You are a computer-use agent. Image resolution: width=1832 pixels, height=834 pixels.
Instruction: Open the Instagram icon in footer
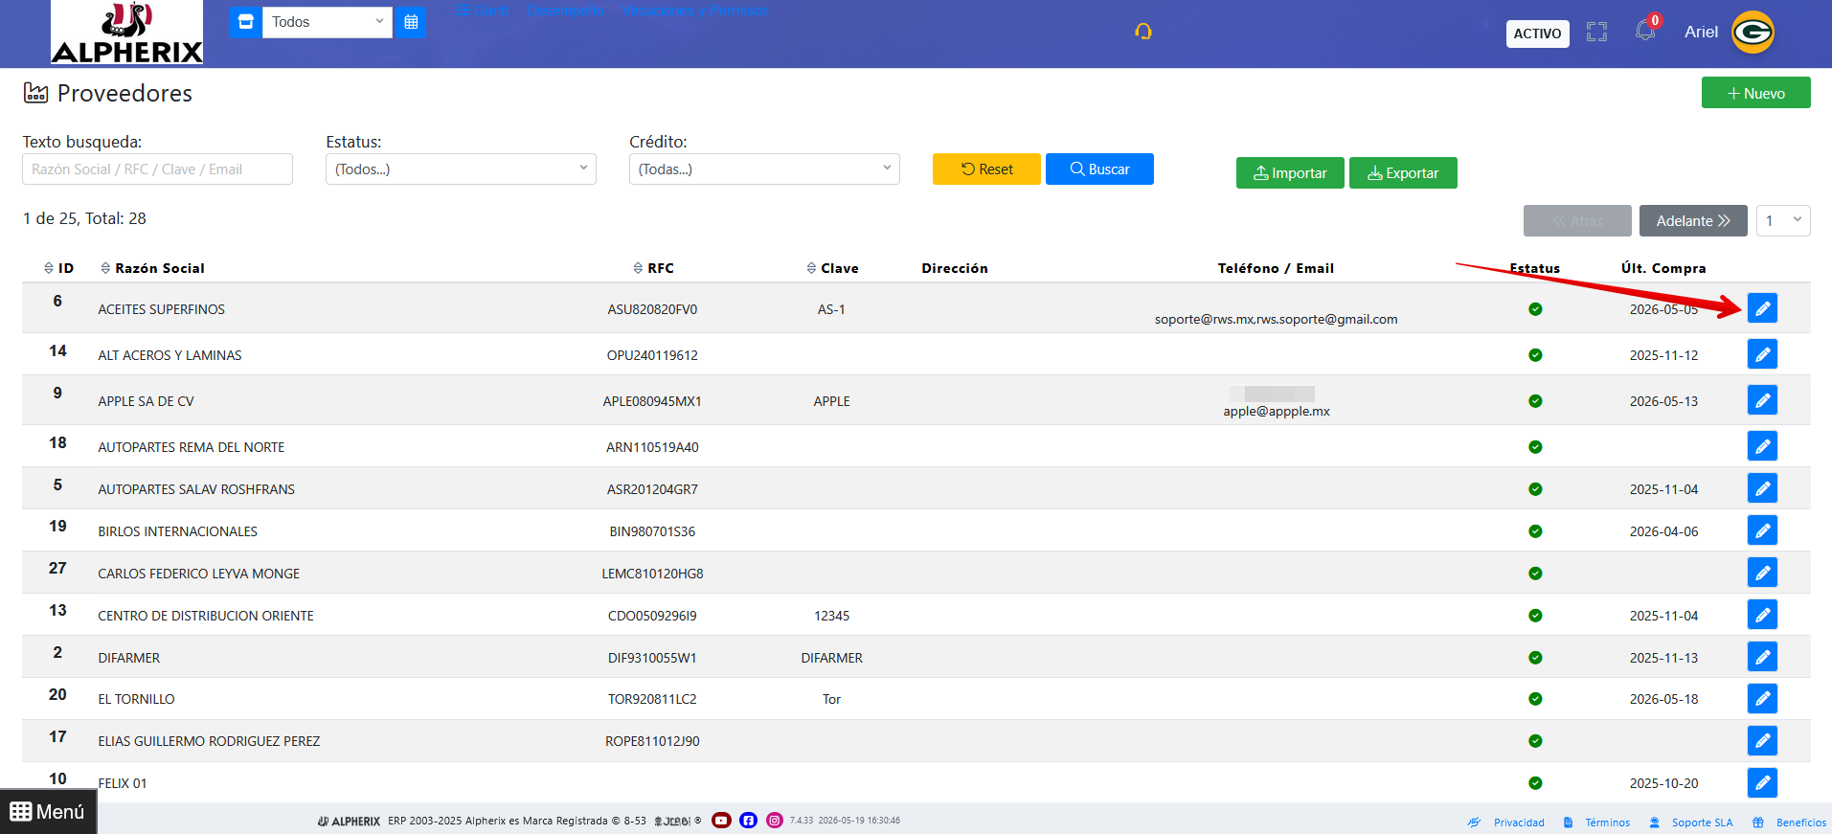pyautogui.click(x=775, y=821)
